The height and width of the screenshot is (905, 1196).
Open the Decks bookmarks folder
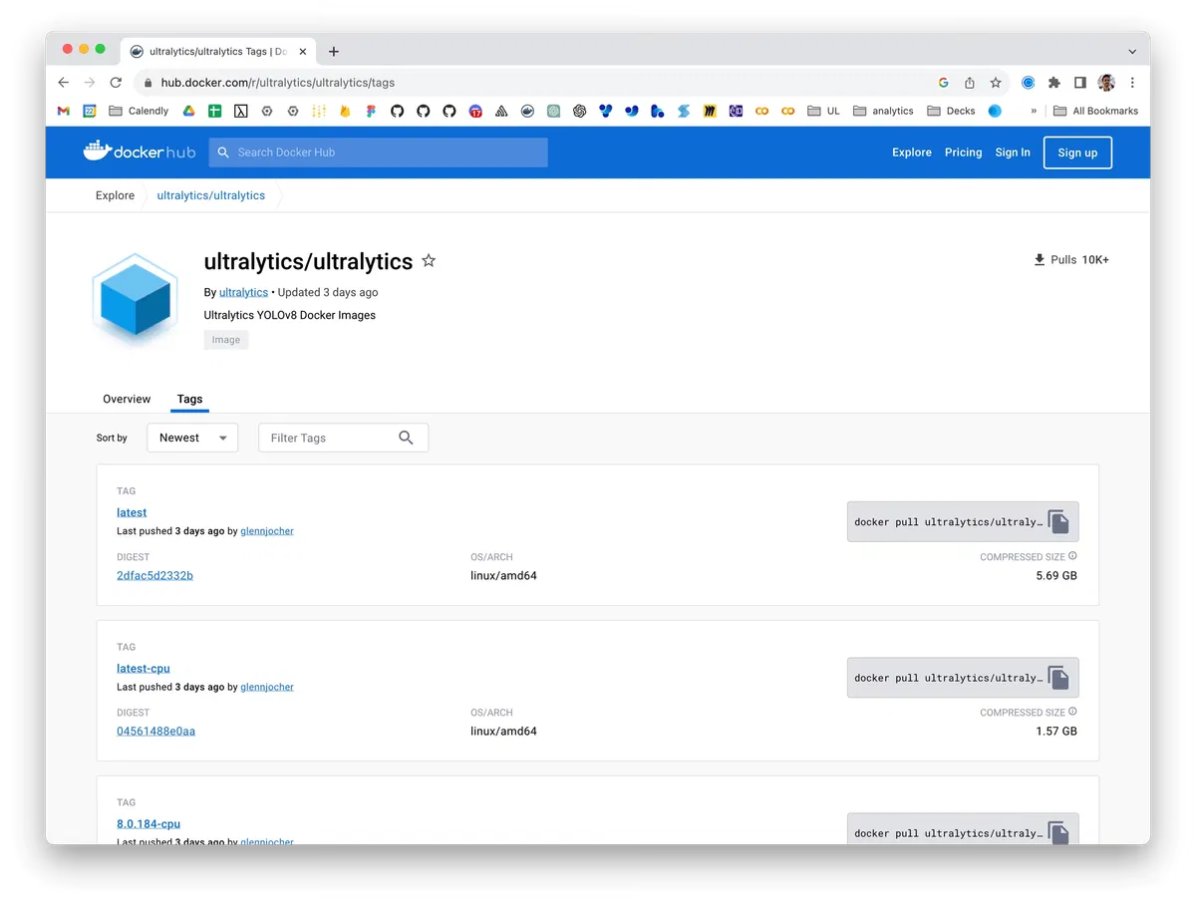coord(951,111)
